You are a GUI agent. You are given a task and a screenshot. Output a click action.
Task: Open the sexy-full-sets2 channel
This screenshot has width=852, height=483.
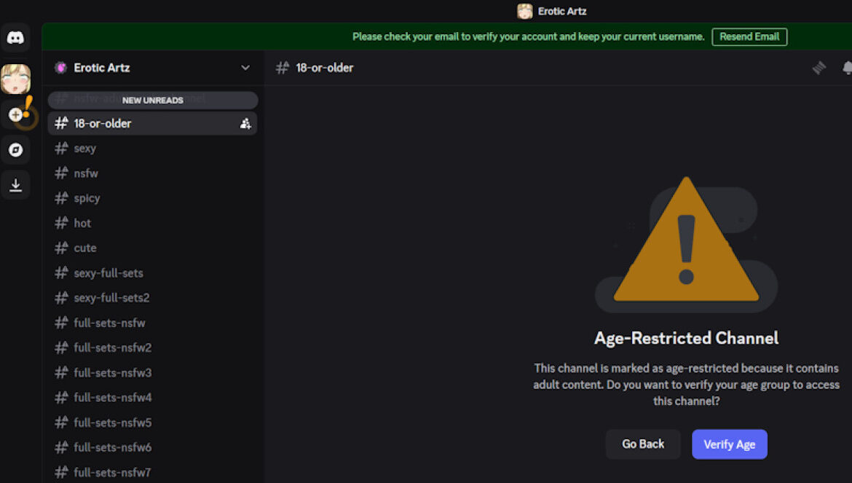point(153,298)
